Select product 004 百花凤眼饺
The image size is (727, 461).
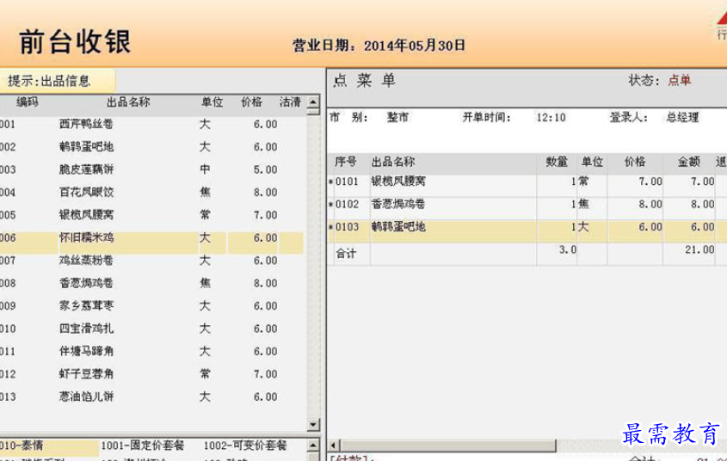click(152, 193)
